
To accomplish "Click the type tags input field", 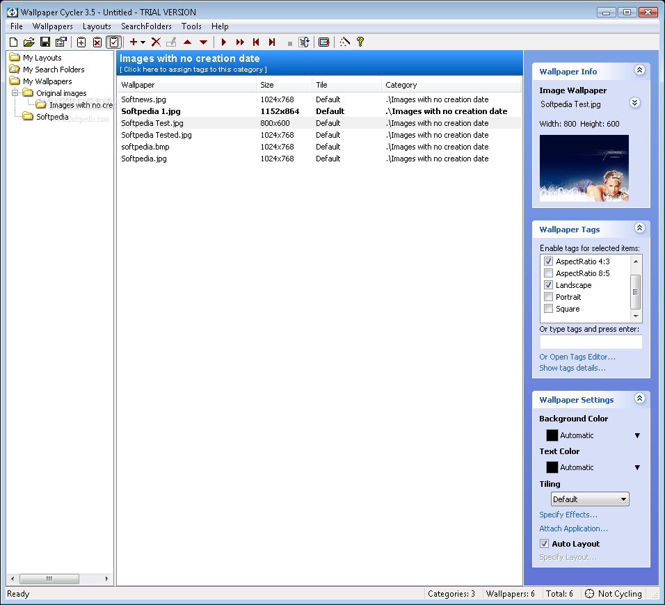I will [591, 341].
